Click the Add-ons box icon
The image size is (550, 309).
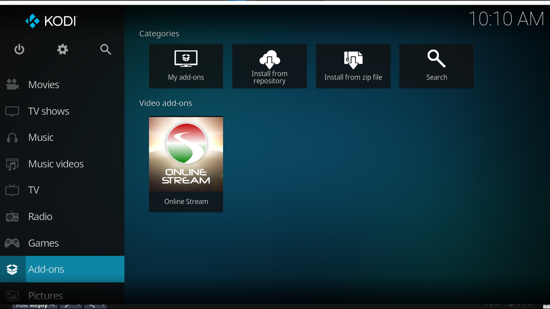coord(12,270)
